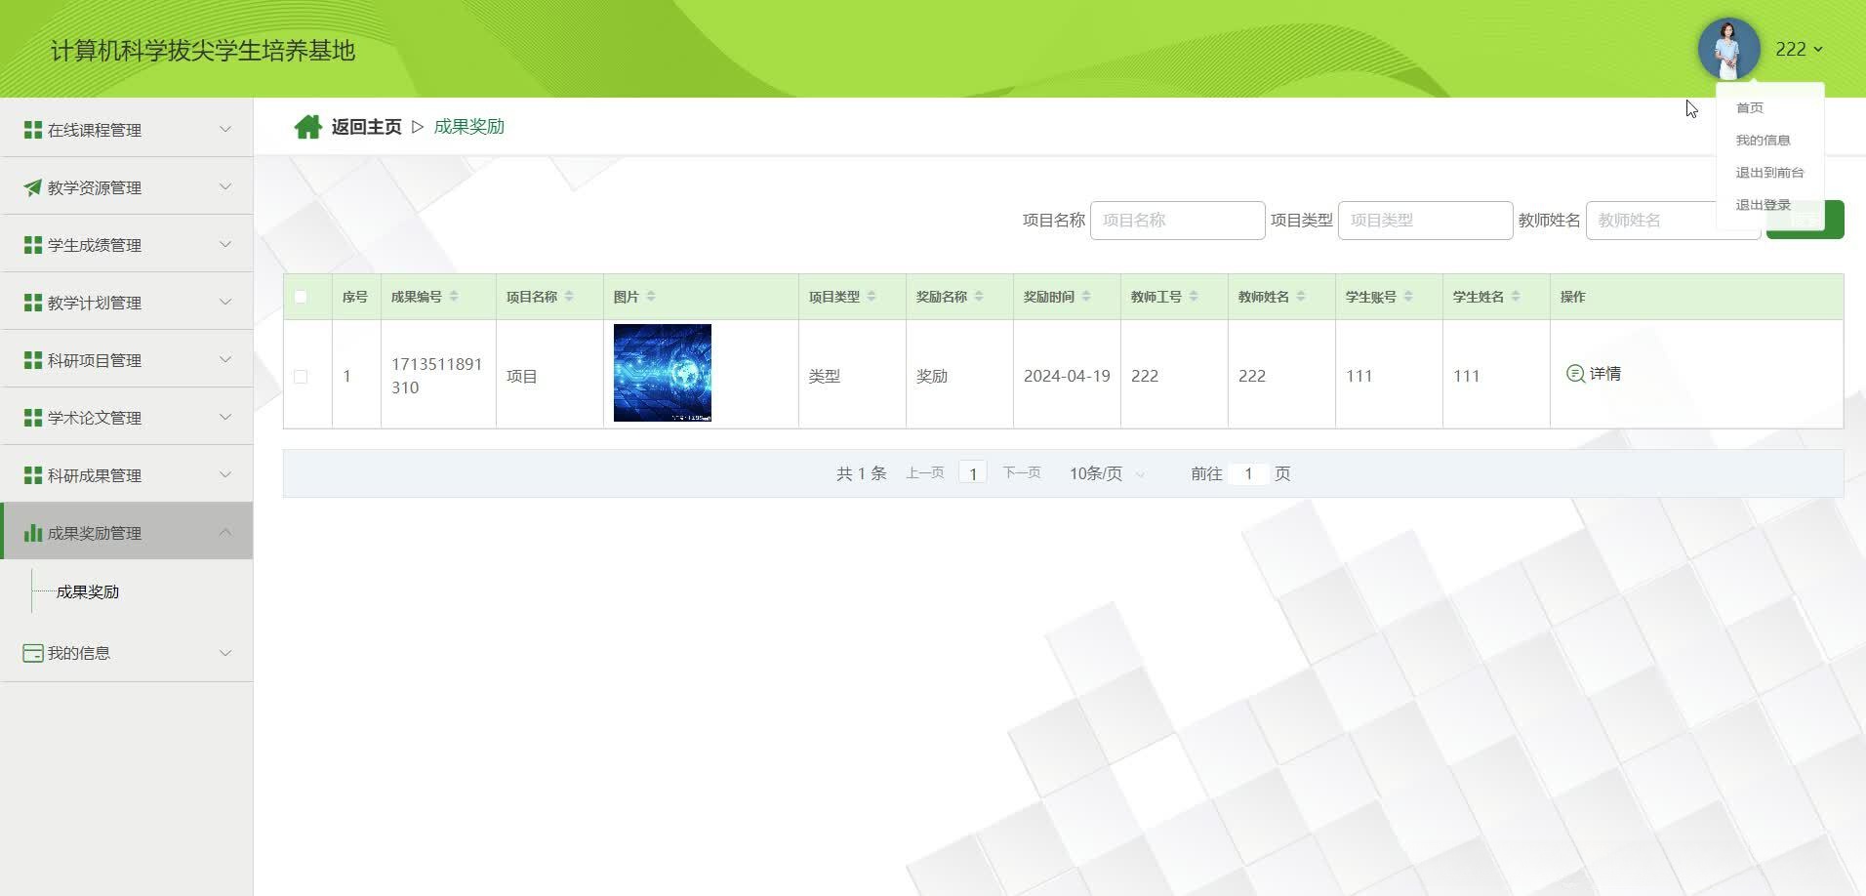Collapse 成果奖励管理 menu chevron
This screenshot has width=1866, height=896.
[225, 532]
